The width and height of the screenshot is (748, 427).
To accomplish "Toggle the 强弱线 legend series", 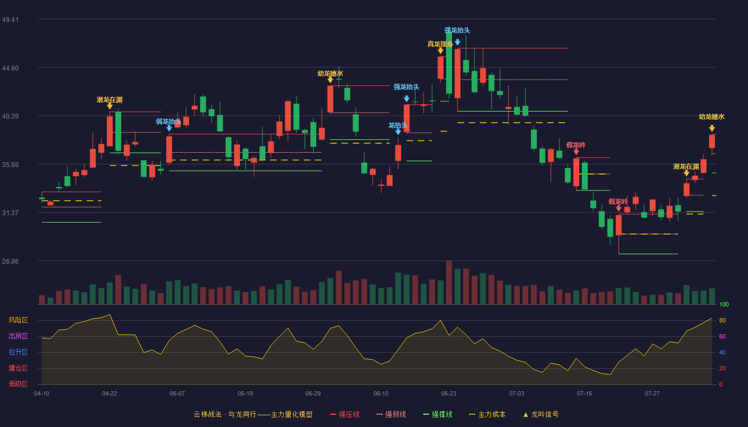I will point(391,414).
